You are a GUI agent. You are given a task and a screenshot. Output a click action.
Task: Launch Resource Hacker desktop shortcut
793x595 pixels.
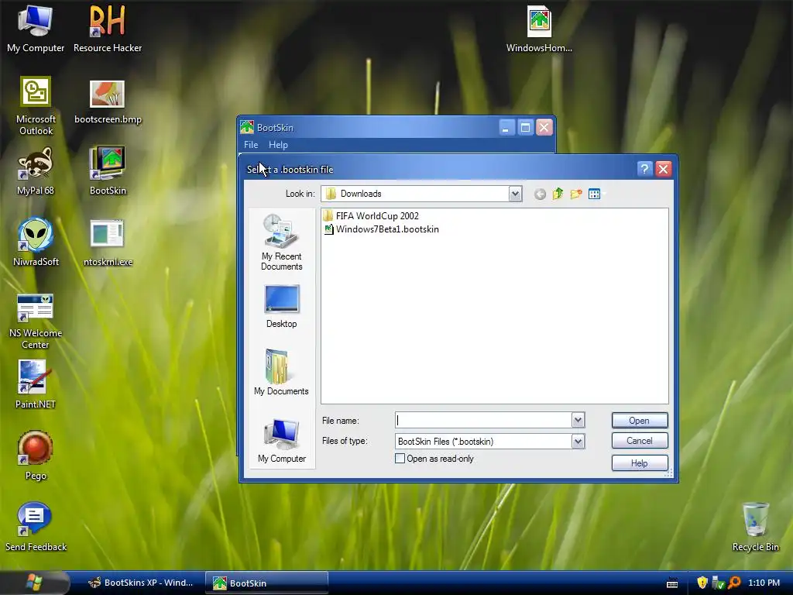click(x=107, y=29)
